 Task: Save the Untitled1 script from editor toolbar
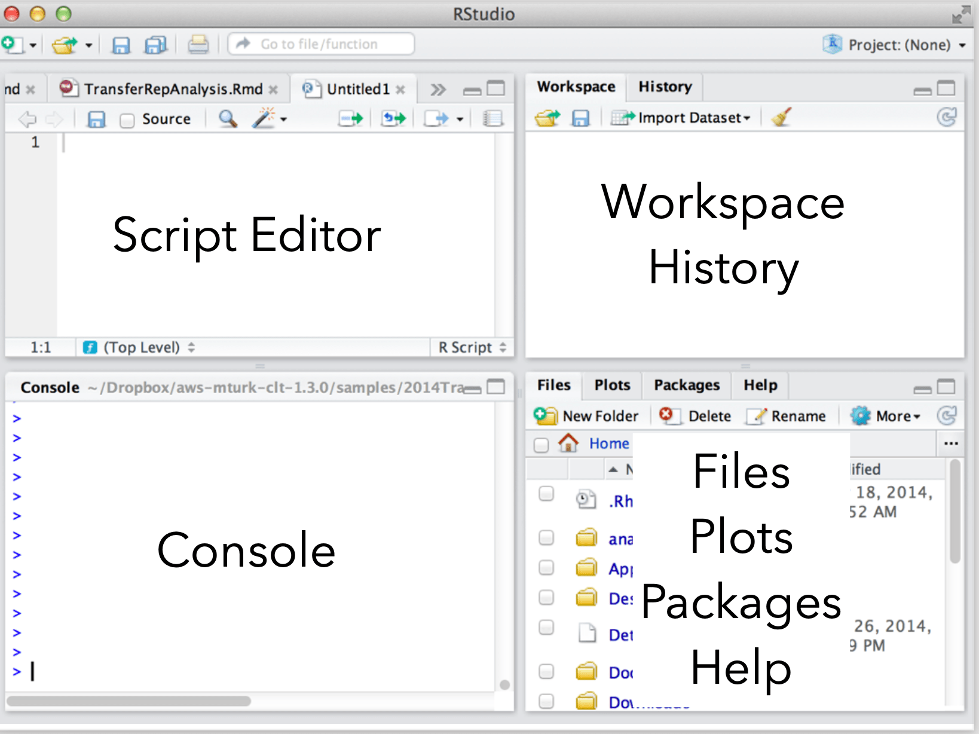click(x=96, y=120)
